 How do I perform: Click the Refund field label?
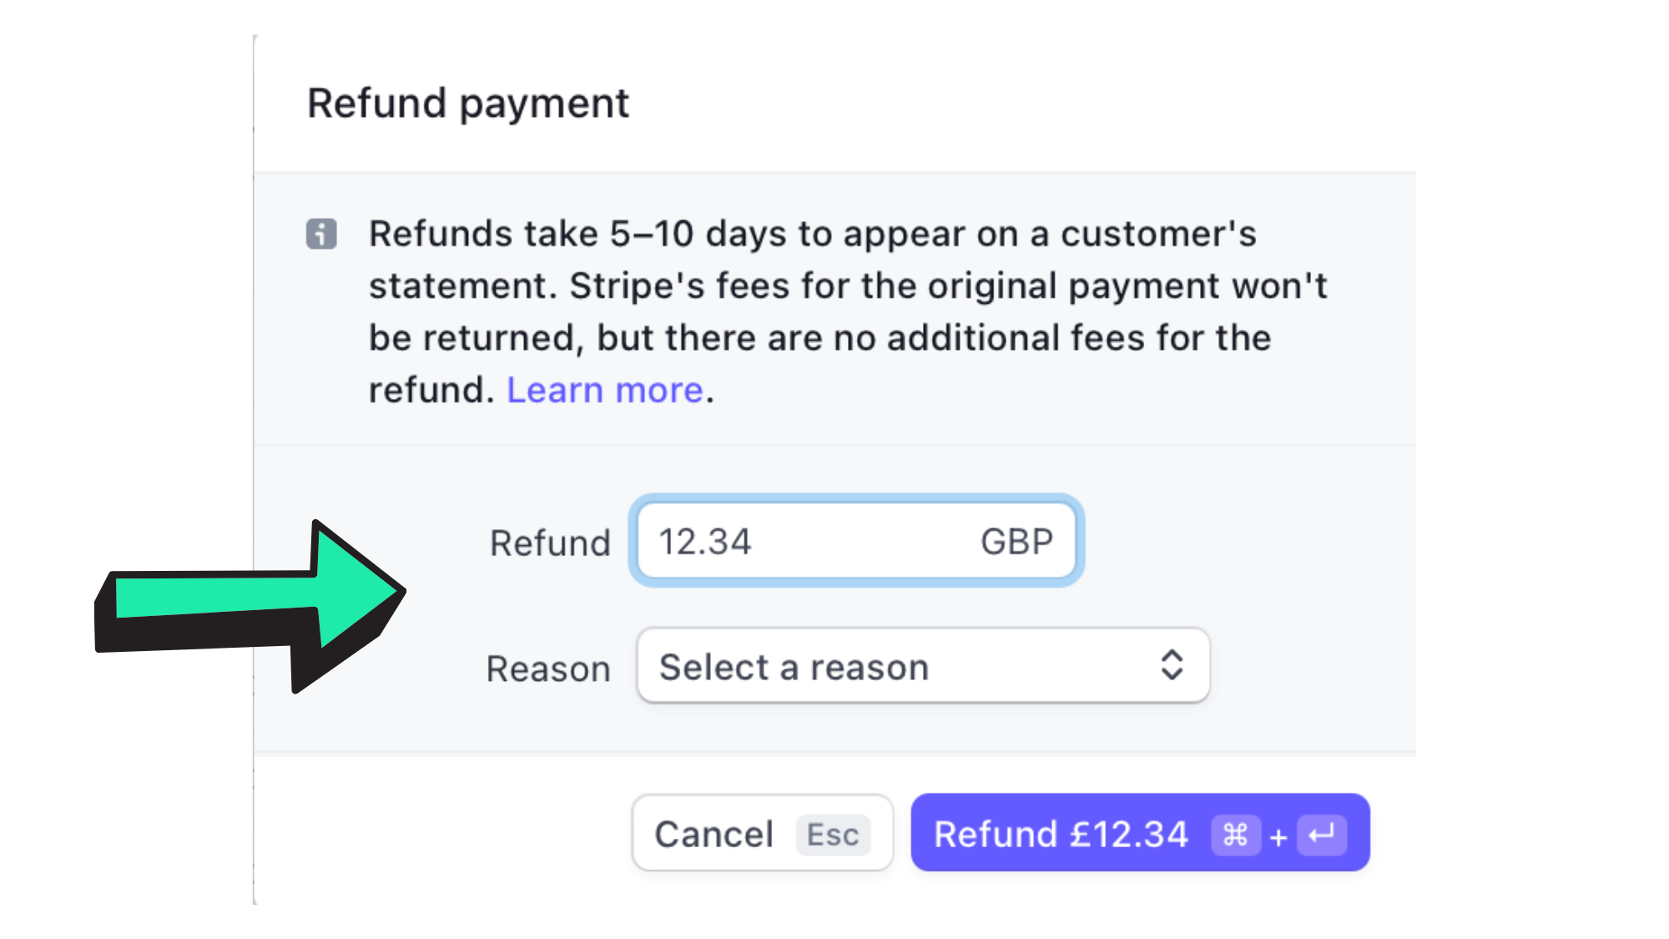(550, 543)
